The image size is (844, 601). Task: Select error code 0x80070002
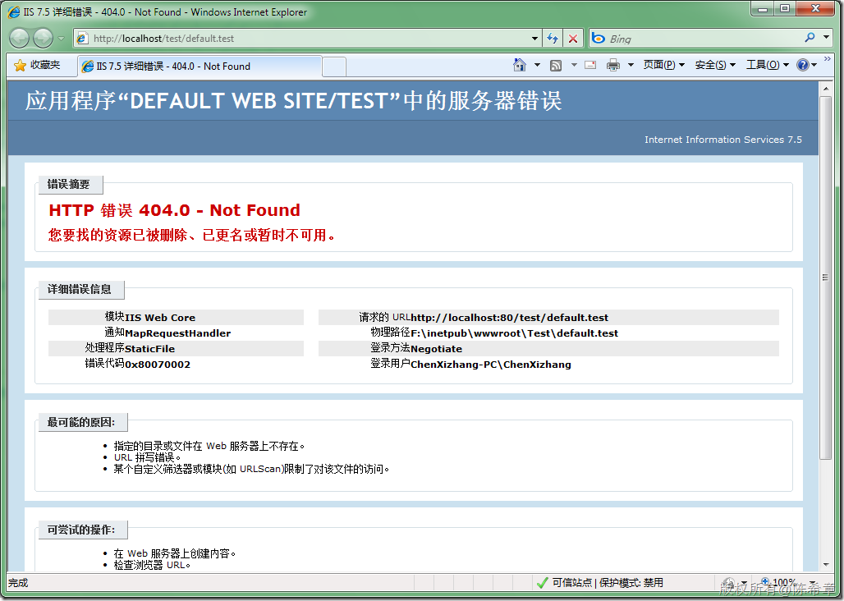(x=158, y=365)
